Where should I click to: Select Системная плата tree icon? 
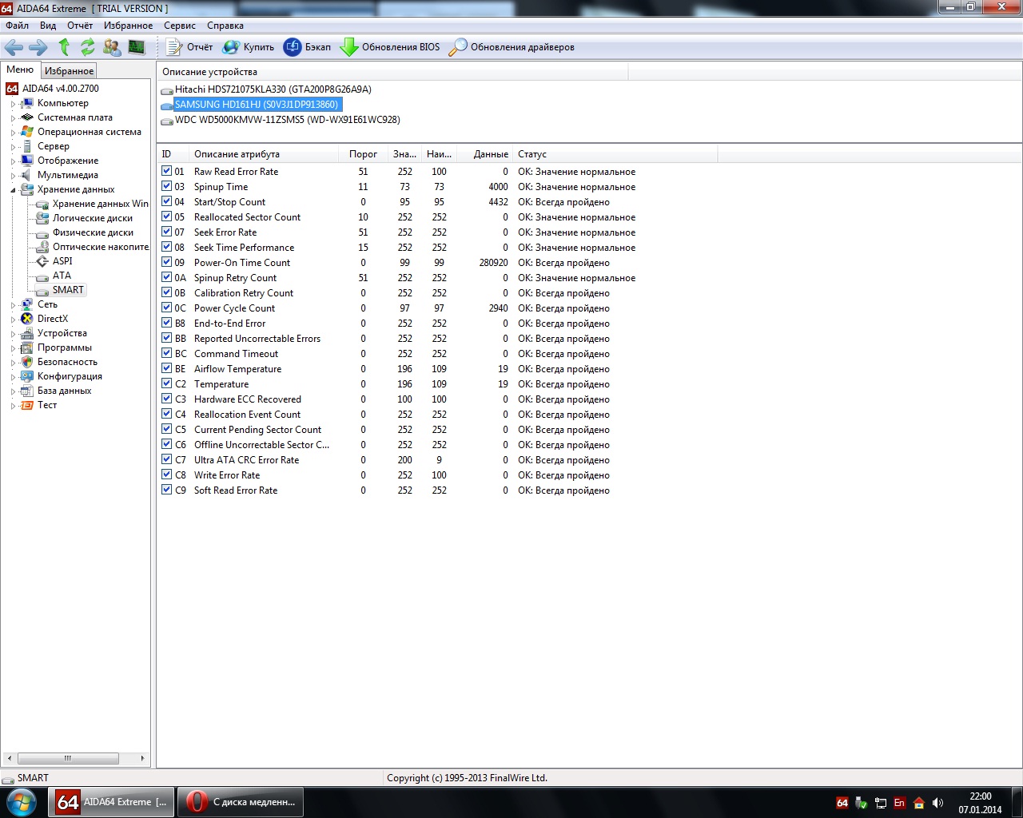pos(27,117)
